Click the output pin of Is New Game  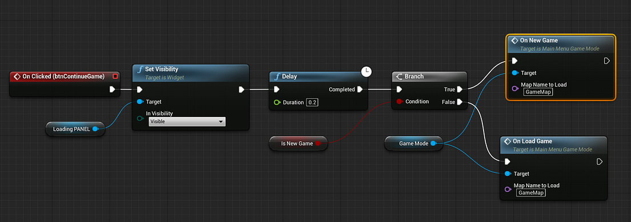[x=318, y=143]
